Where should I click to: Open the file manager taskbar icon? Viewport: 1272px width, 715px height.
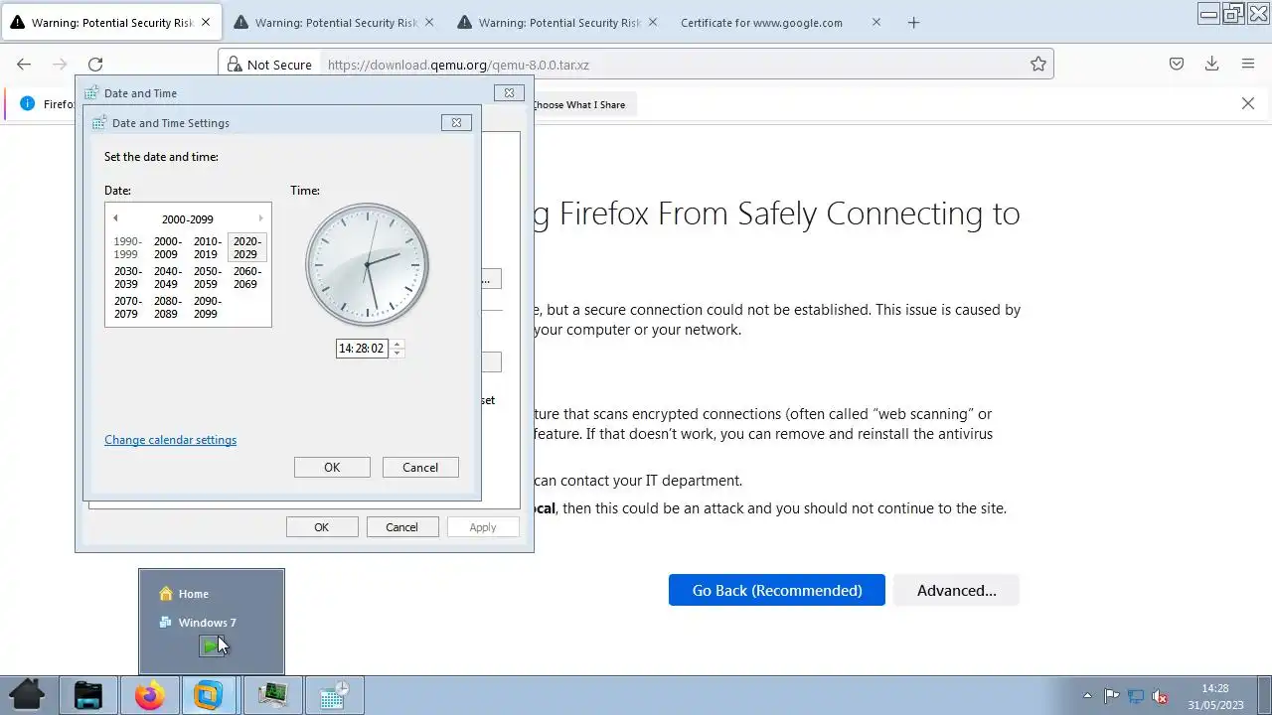pyautogui.click(x=88, y=694)
